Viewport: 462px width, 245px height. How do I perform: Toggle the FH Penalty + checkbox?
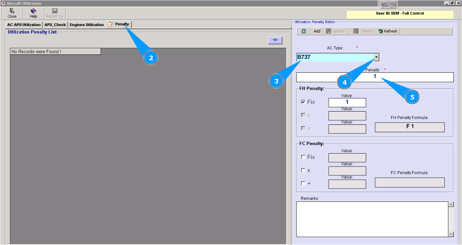pyautogui.click(x=303, y=128)
